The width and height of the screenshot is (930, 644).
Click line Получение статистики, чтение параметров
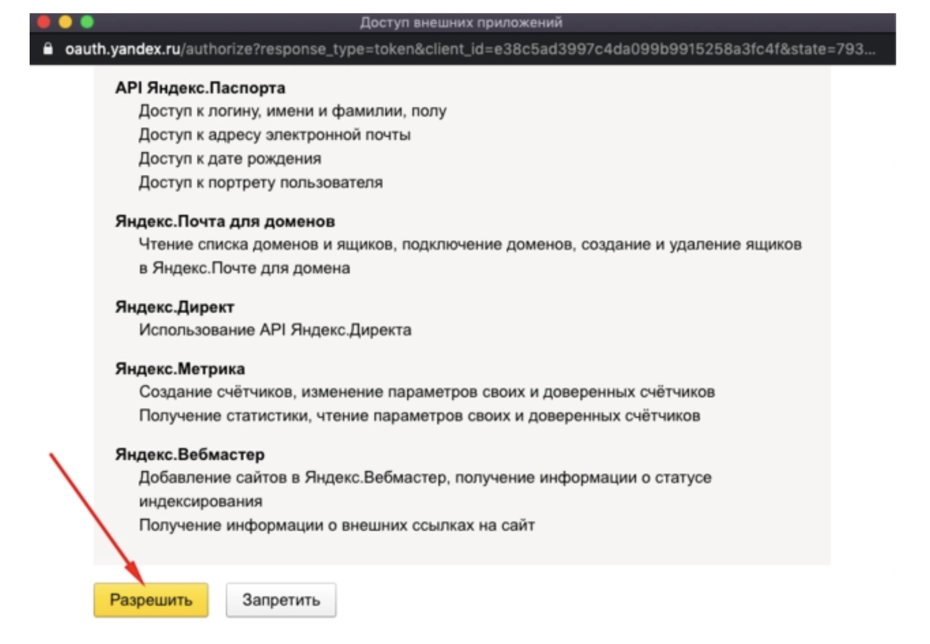(419, 416)
